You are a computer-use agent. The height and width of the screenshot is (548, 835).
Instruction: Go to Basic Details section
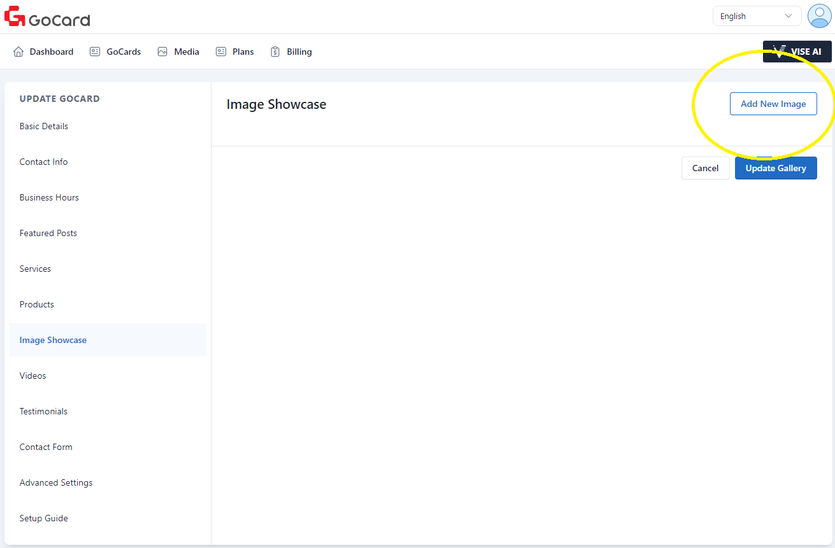(x=44, y=126)
